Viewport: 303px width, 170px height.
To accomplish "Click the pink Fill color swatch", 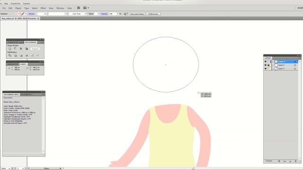I will [x=16, y=14].
